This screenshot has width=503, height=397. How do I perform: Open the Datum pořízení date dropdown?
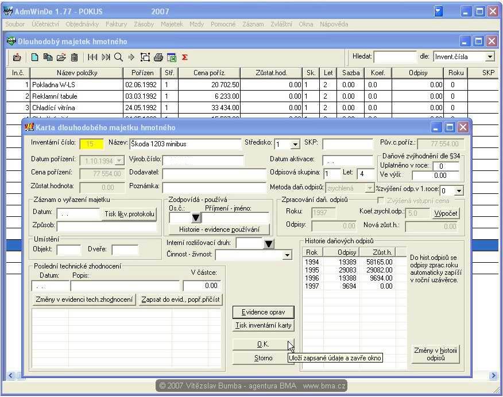click(x=119, y=160)
